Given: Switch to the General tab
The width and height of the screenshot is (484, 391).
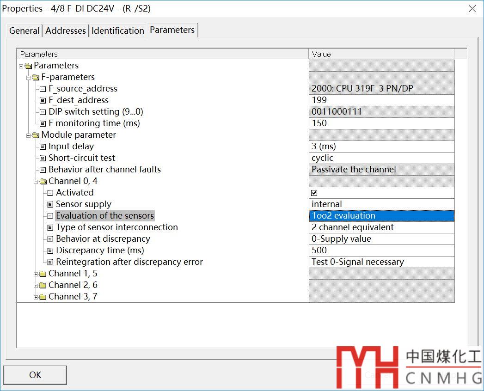Looking at the screenshot, I should pos(25,31).
